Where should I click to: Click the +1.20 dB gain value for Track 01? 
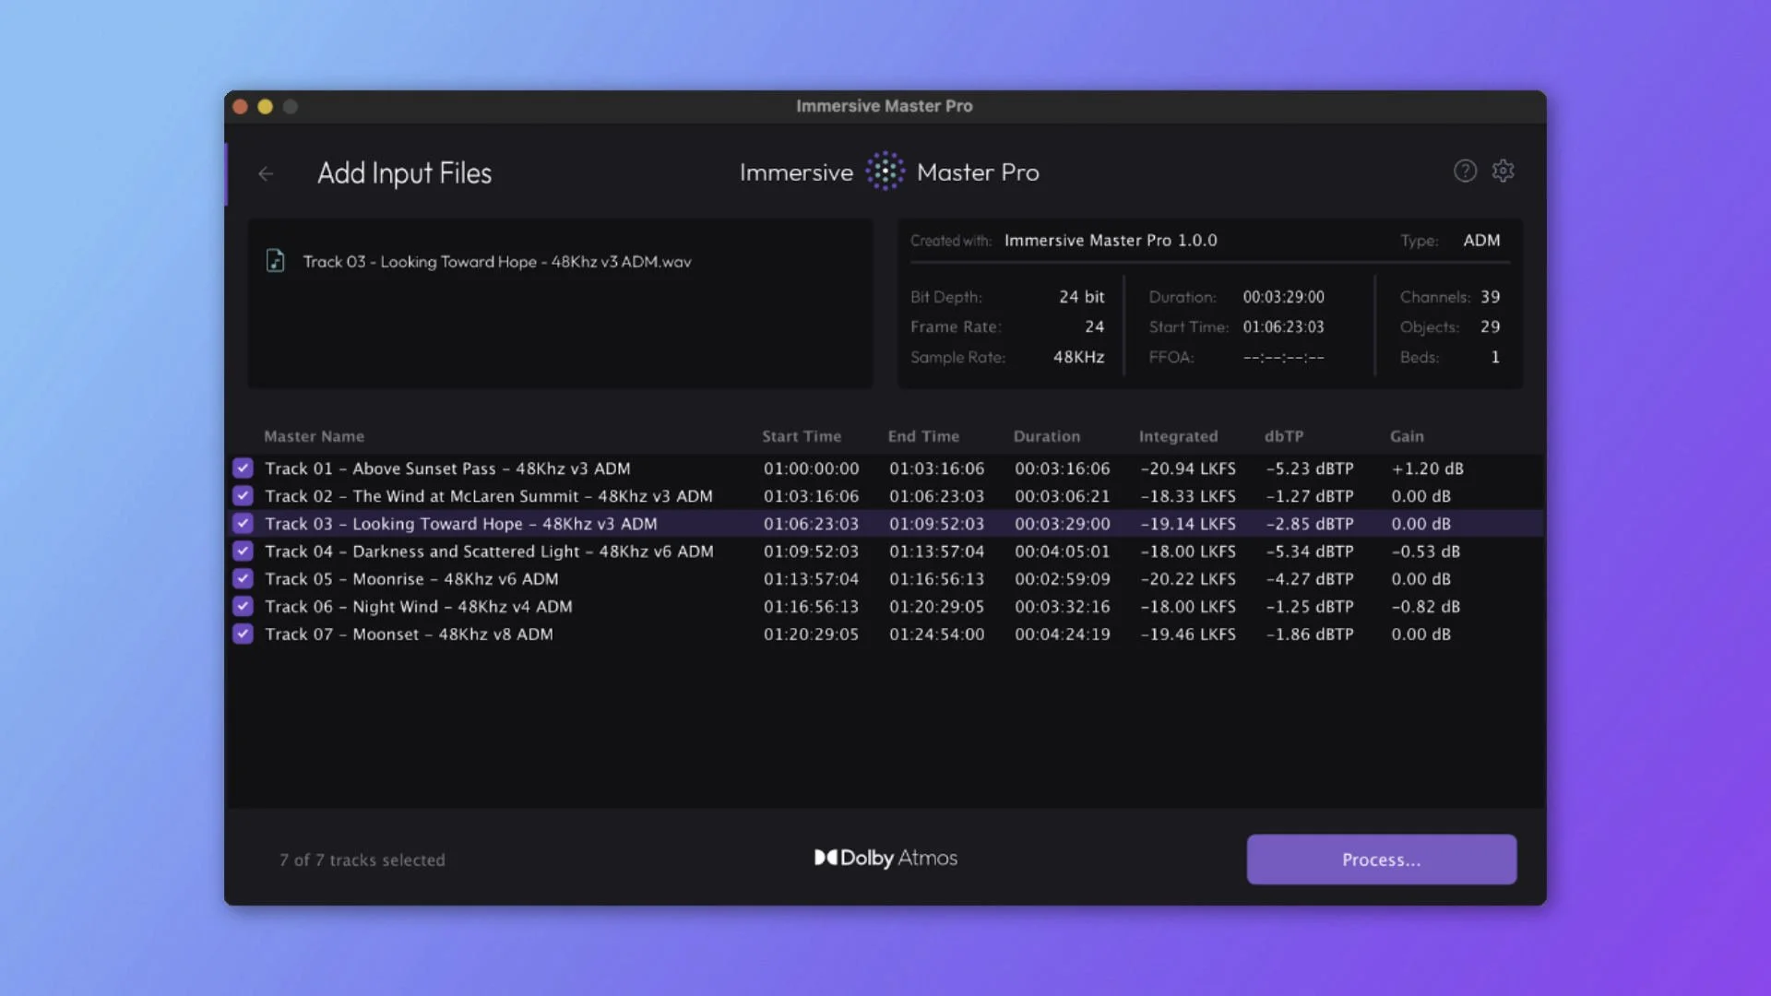point(1427,468)
